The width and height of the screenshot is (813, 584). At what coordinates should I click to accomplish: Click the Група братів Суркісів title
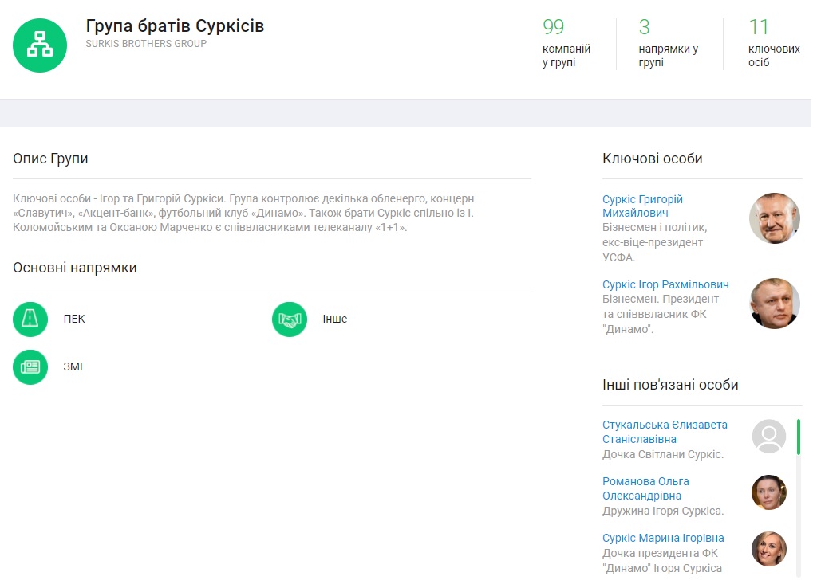[x=175, y=26]
